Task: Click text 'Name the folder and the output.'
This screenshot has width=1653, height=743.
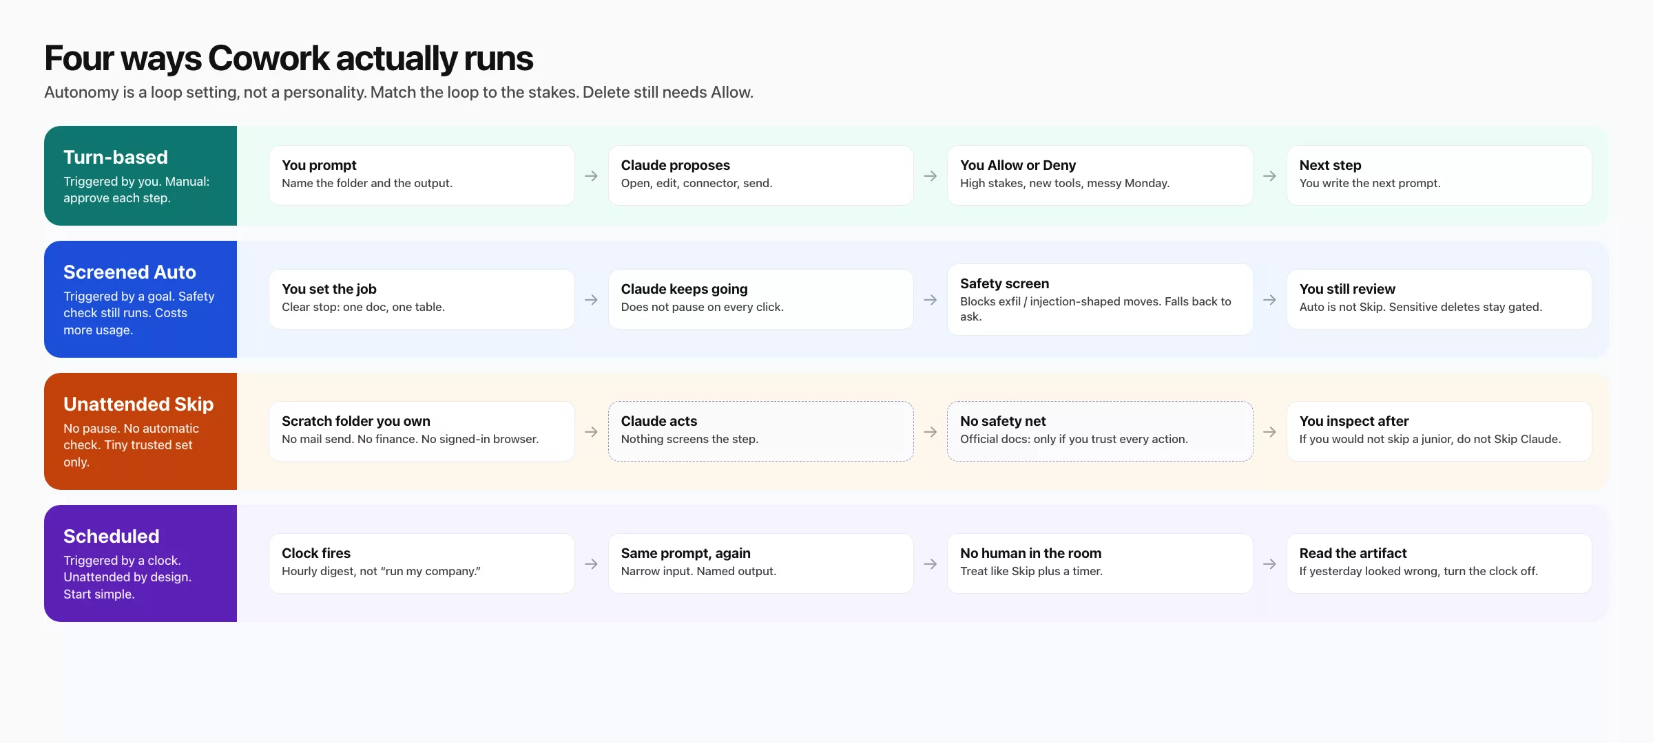Action: (367, 183)
